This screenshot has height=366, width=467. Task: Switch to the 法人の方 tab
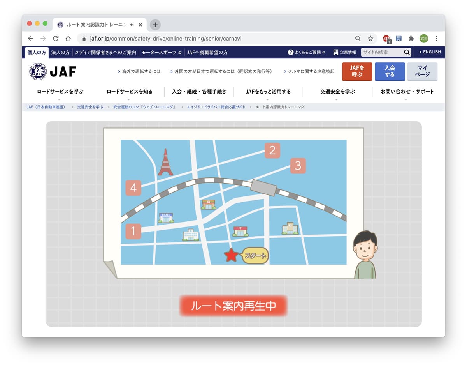[60, 52]
